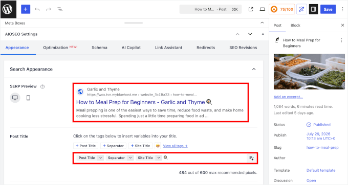Viewport: 348px width, 185px height.
Task: Undo the last change
Action: [37, 9]
